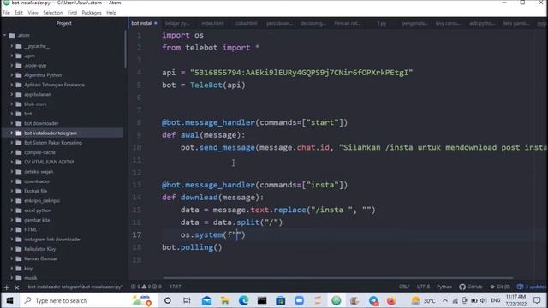Click the horizontal editor scrollbar

(x=338, y=278)
